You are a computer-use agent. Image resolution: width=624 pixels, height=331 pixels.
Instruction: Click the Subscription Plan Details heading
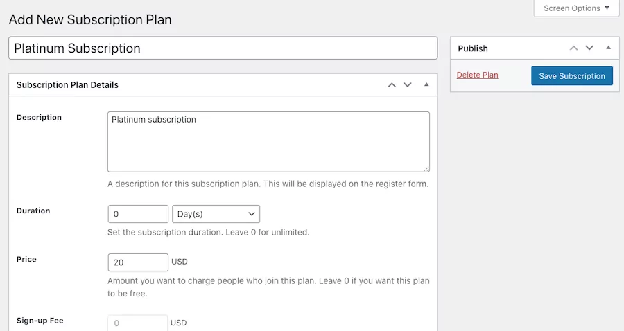pyautogui.click(x=67, y=85)
